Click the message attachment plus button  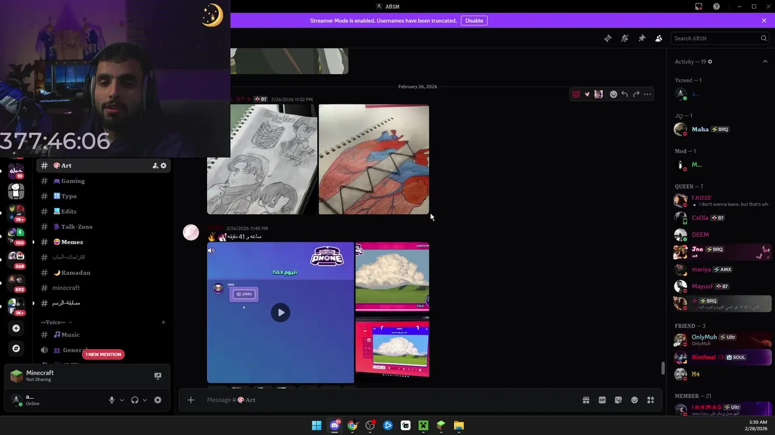pos(191,400)
